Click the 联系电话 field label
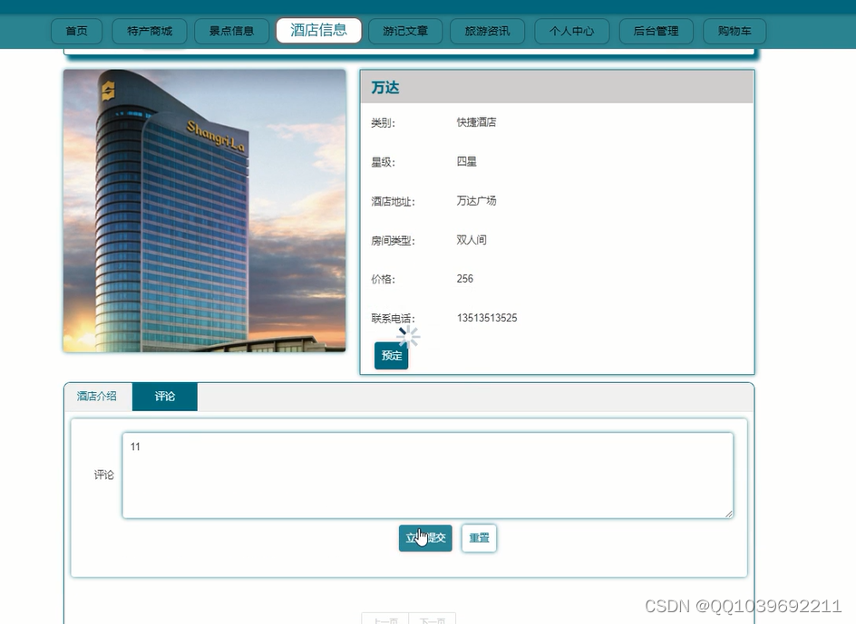Screen dimensions: 856x624 click(x=393, y=319)
